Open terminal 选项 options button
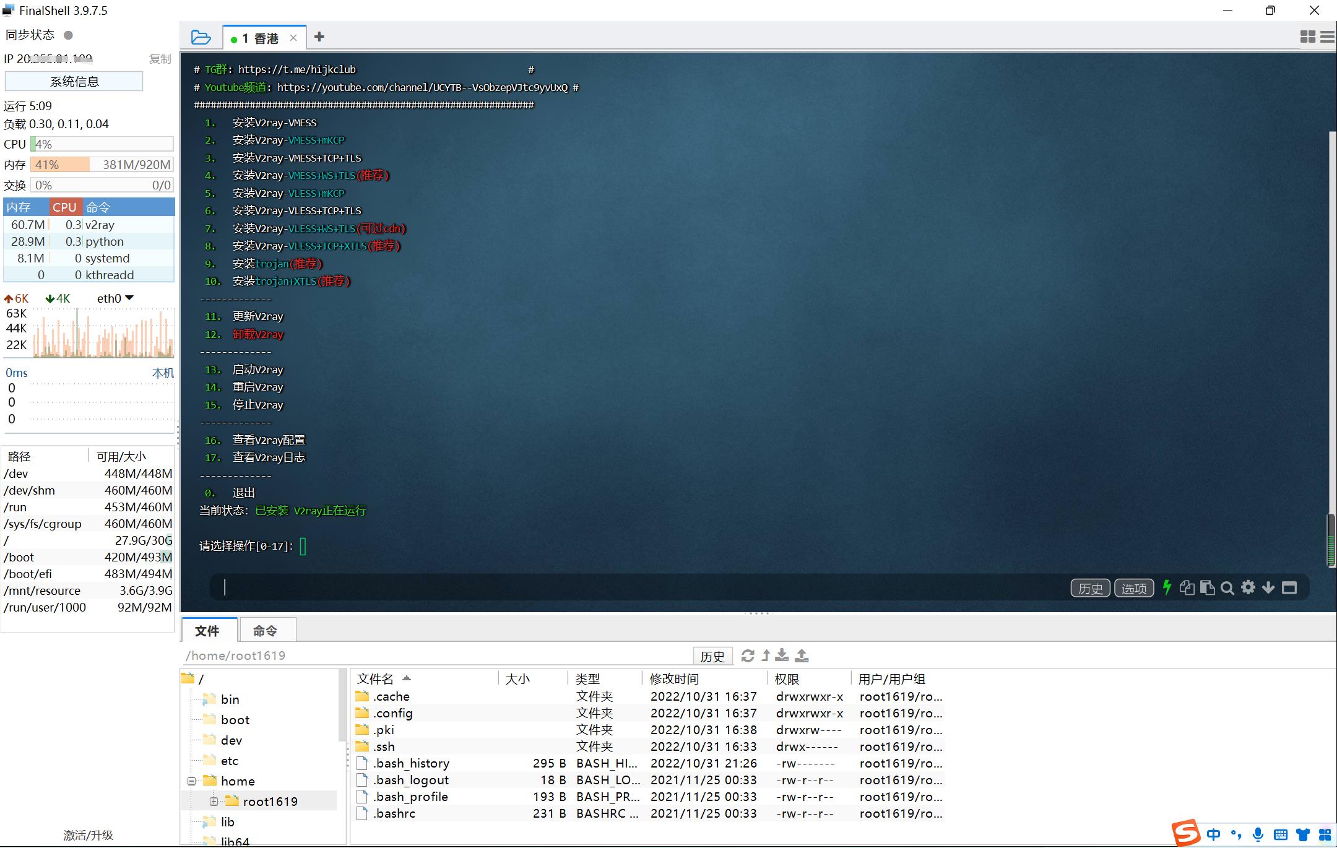The width and height of the screenshot is (1337, 848). 1134,588
